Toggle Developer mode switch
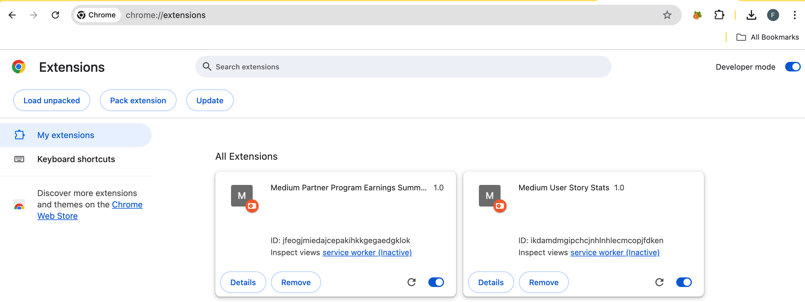Viewport: 805px width, 302px height. (x=792, y=67)
